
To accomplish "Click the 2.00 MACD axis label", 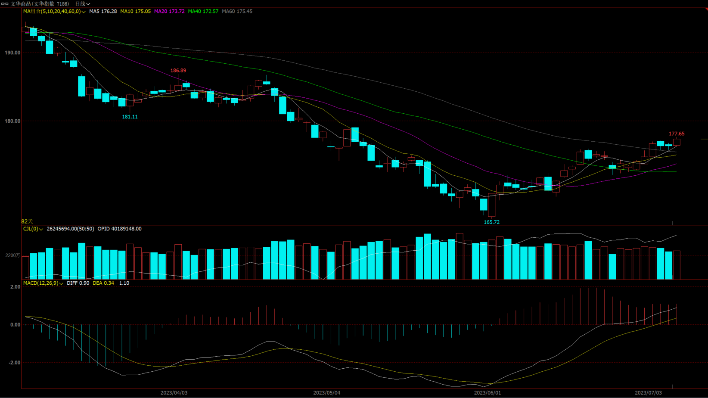I will point(15,287).
